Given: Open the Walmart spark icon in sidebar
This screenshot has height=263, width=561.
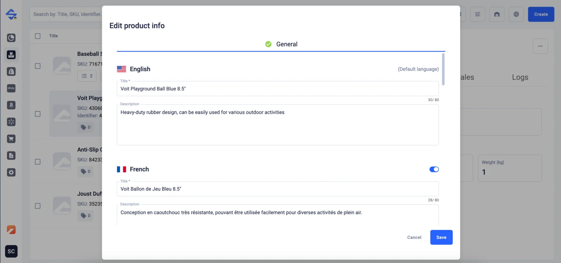Looking at the screenshot, I should (x=11, y=122).
